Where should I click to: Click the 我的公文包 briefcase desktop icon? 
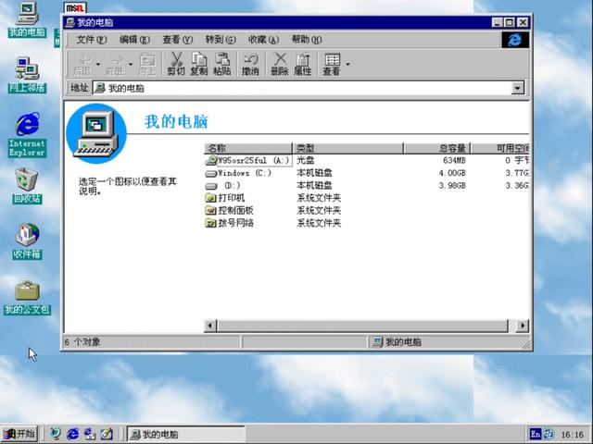click(x=27, y=298)
